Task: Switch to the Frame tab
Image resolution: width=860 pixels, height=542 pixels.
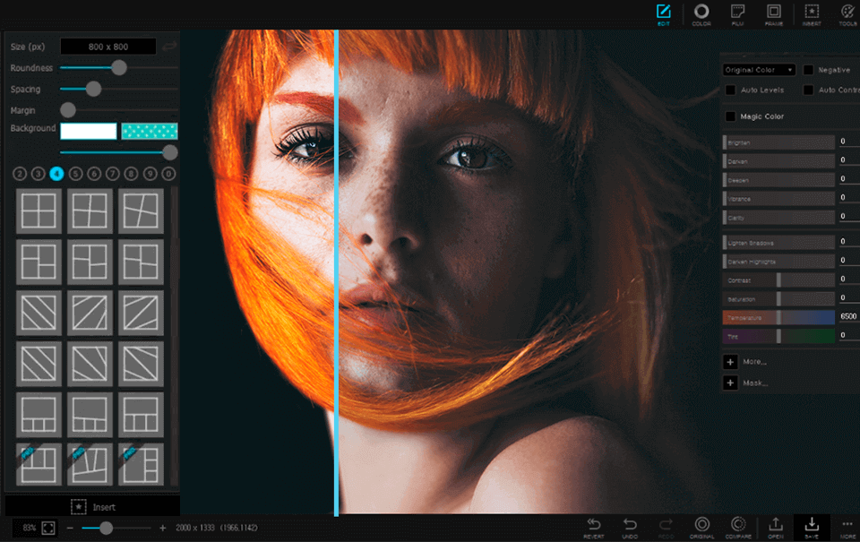Action: point(774,14)
